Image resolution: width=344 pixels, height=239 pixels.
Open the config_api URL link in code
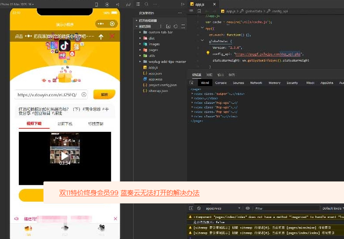(x=268, y=54)
